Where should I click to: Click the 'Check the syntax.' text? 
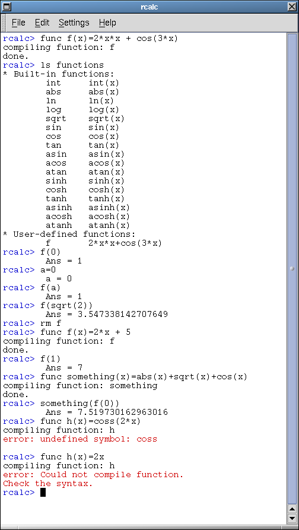(x=47, y=484)
